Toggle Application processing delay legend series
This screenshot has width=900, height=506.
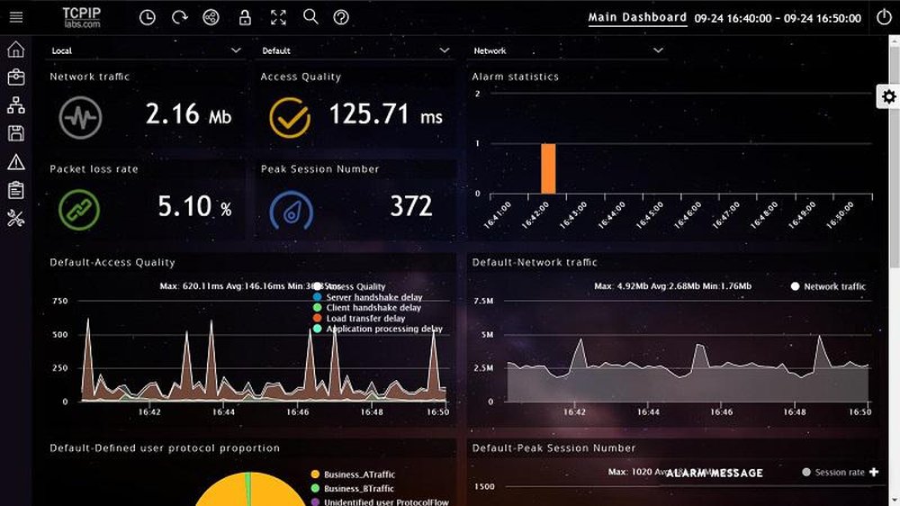(x=378, y=329)
